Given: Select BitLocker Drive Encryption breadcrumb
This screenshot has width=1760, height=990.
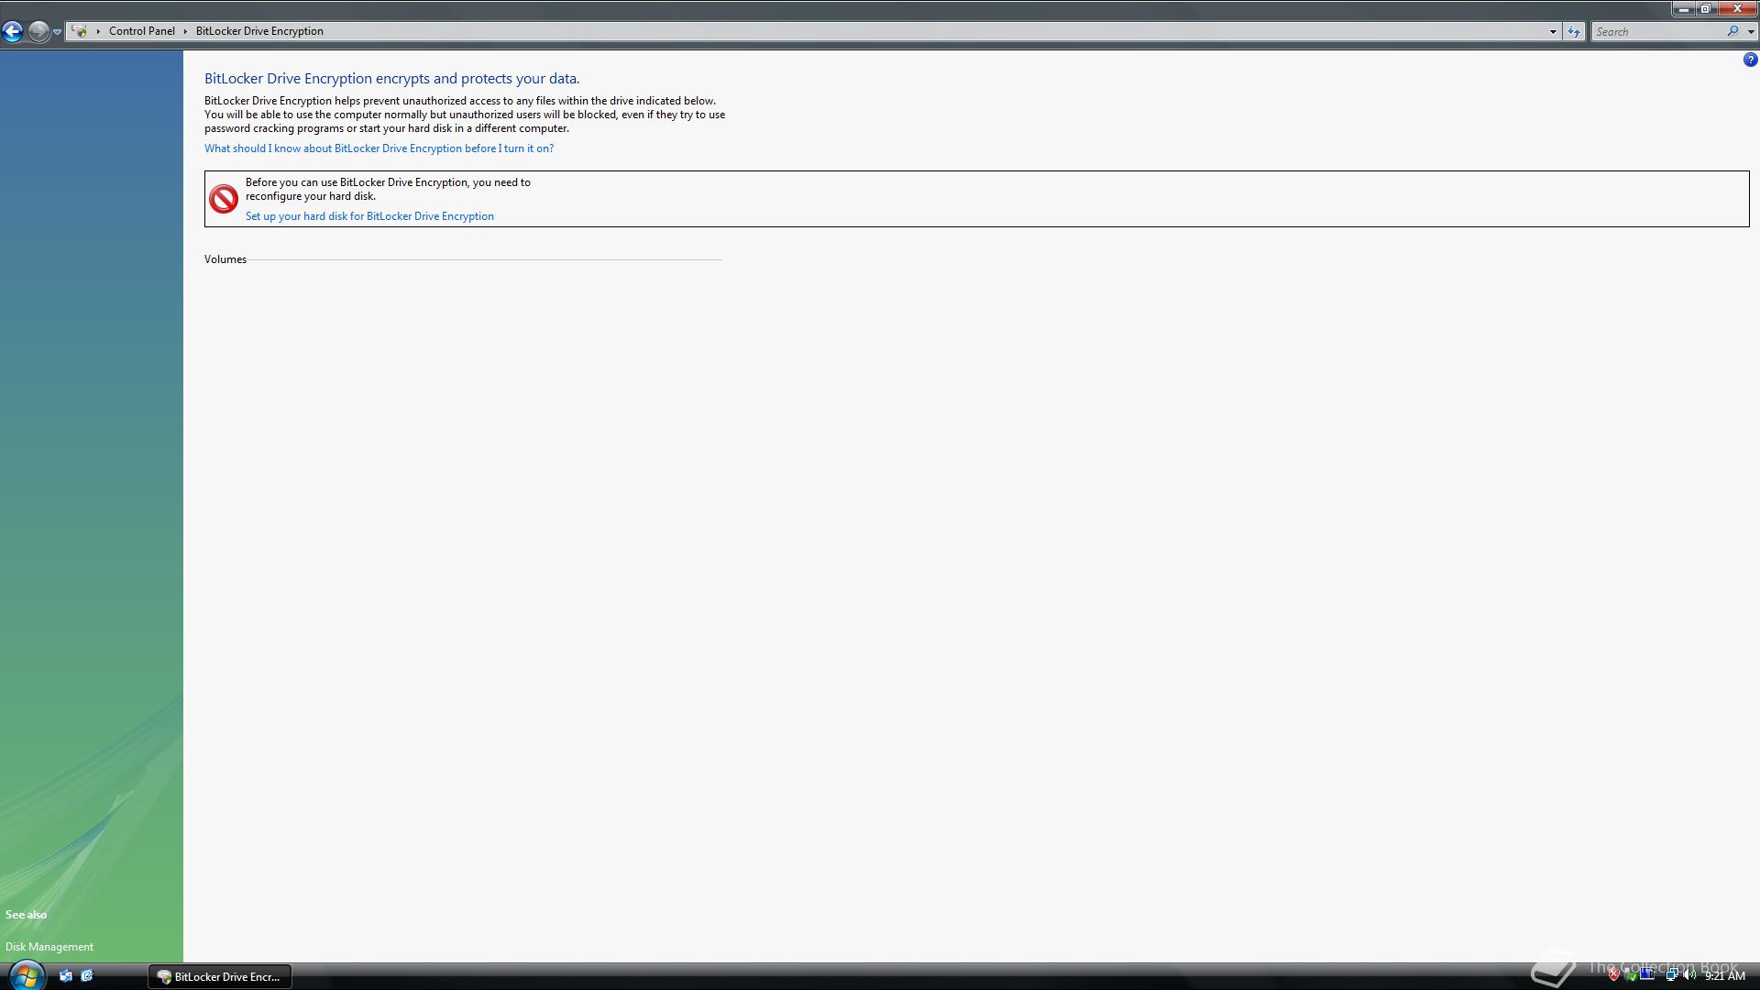Looking at the screenshot, I should [259, 31].
